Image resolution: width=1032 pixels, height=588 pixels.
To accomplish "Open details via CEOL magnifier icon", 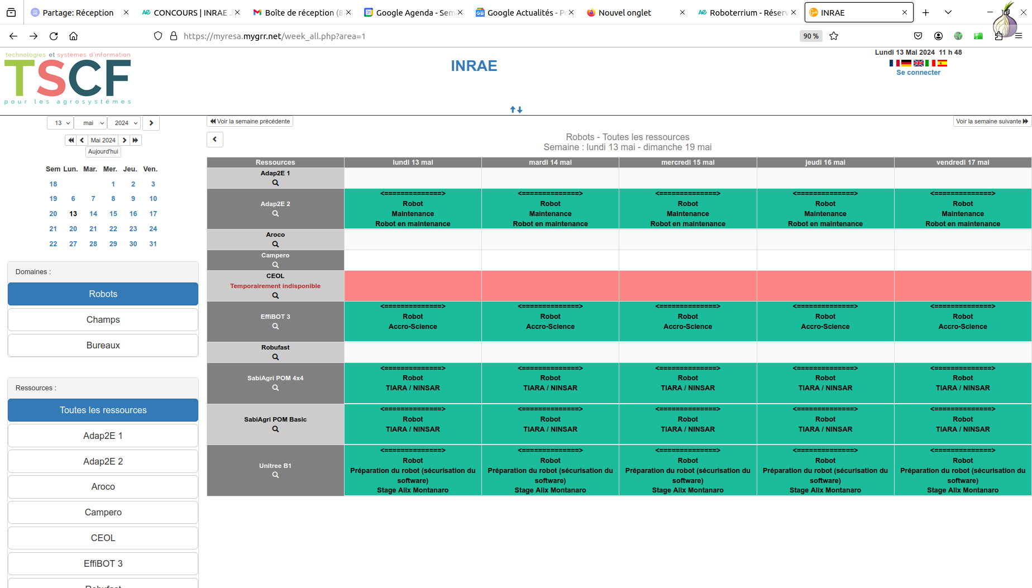I will pos(275,296).
